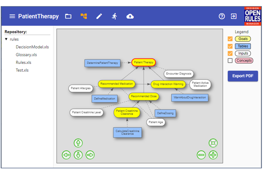263x169 pixels.
Task: Click the Export PDF button
Action: [243, 76]
